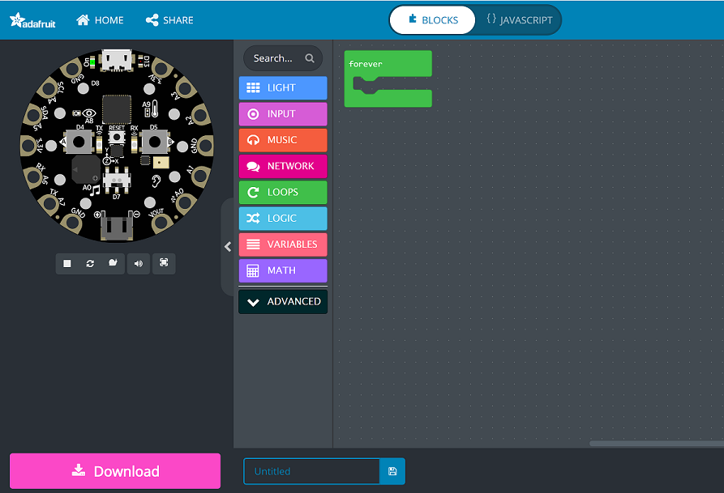Click the workspace horizontal scrollbar

pos(655,444)
